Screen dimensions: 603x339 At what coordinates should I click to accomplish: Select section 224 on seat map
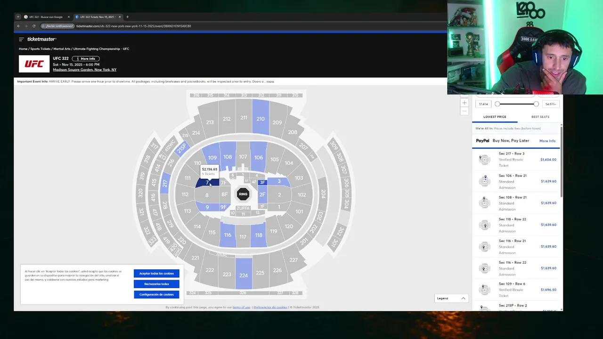(244, 275)
